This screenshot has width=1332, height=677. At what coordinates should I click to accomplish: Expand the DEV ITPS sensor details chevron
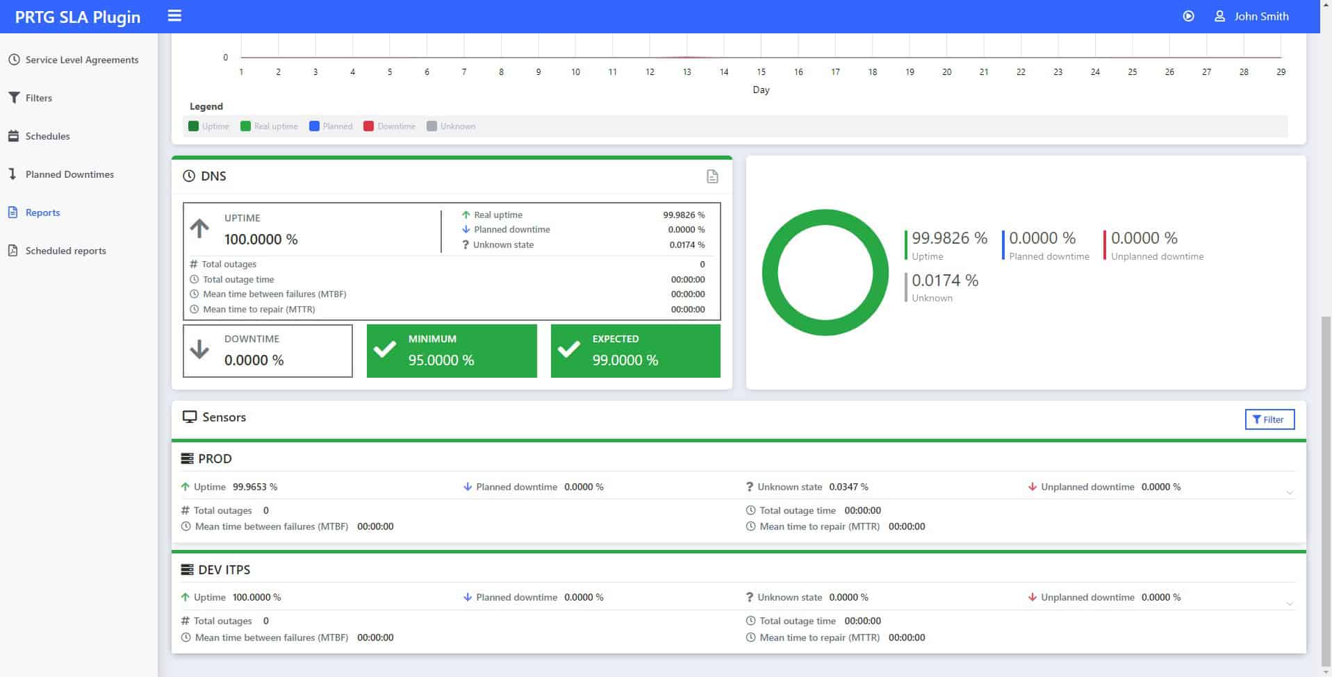[x=1290, y=603]
